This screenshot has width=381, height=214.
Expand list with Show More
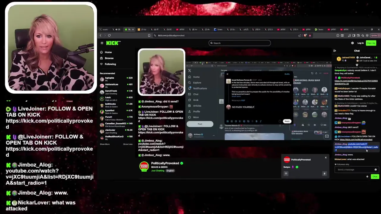tap(105, 144)
